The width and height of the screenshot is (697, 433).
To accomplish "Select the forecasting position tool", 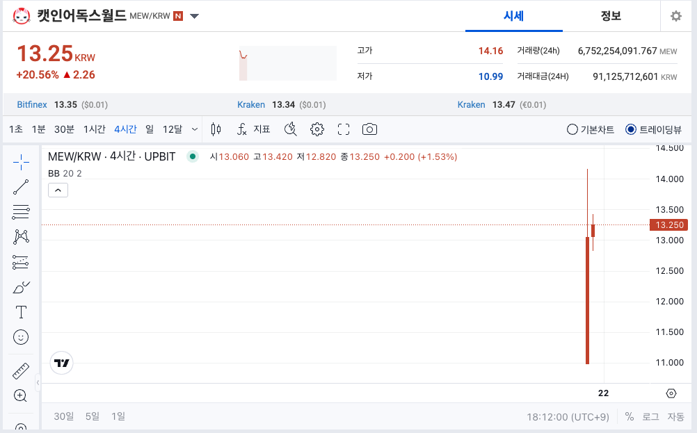I will [21, 262].
